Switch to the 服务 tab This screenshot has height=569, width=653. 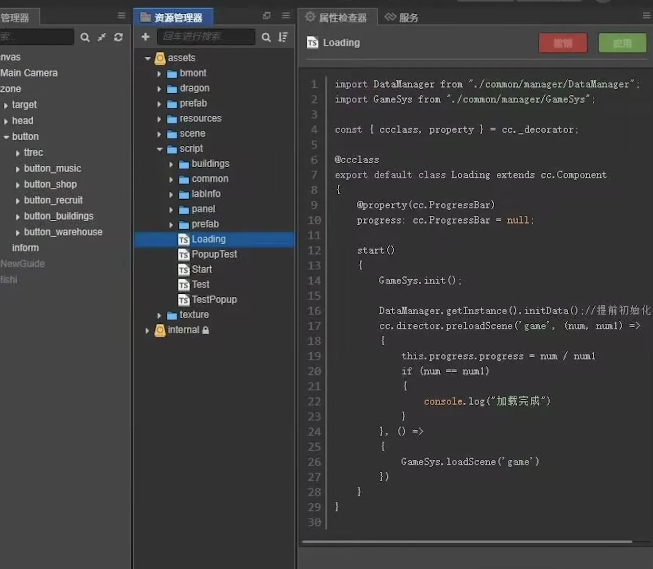coord(402,18)
